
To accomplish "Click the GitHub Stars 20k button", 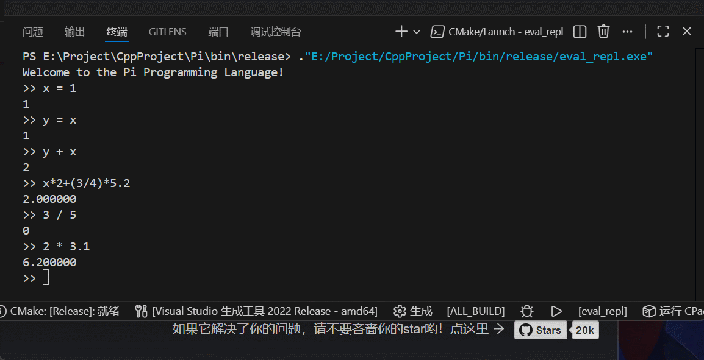I will tap(539, 330).
